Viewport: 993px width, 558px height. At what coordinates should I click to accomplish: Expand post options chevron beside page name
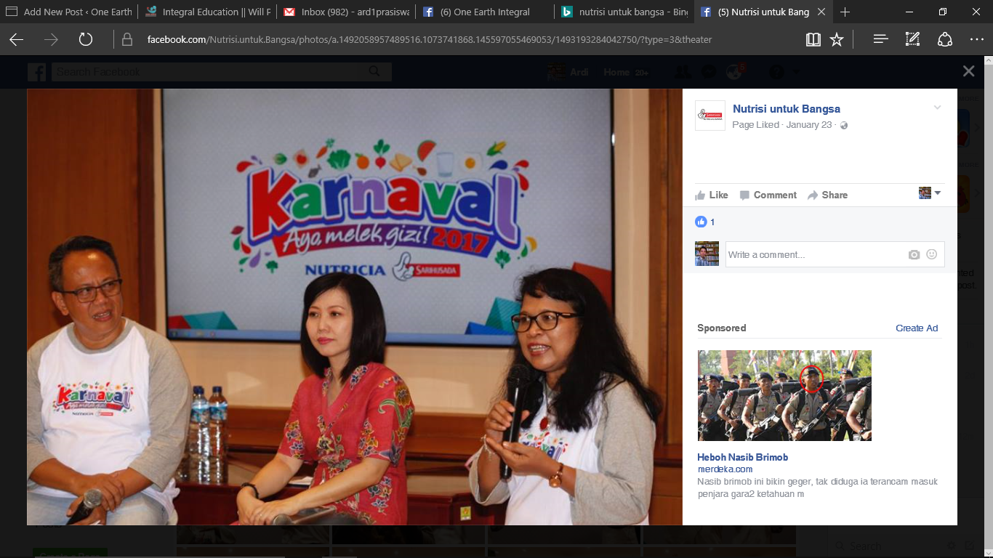pos(937,108)
